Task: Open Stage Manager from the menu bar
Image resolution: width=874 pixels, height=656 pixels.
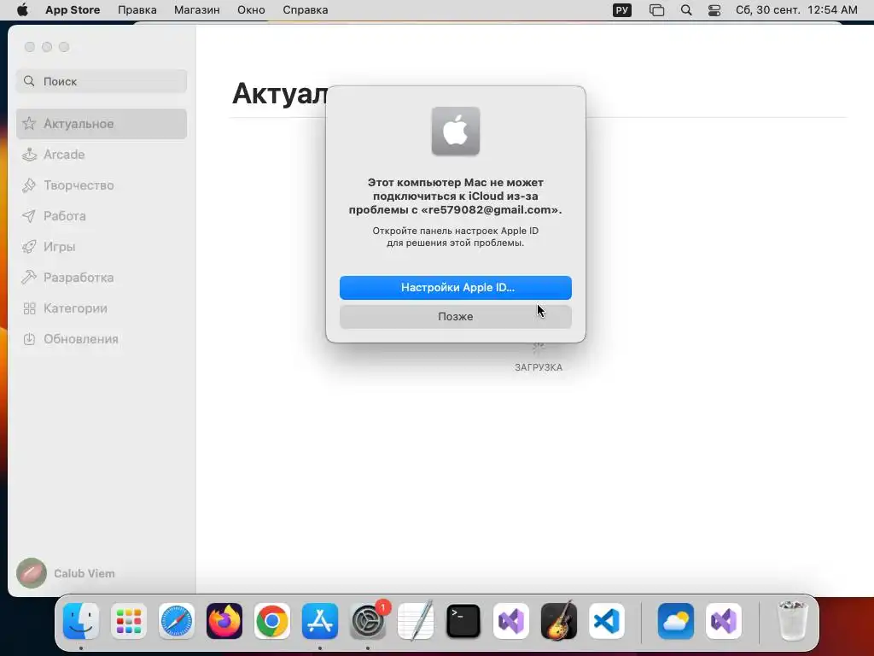Action: coord(656,10)
